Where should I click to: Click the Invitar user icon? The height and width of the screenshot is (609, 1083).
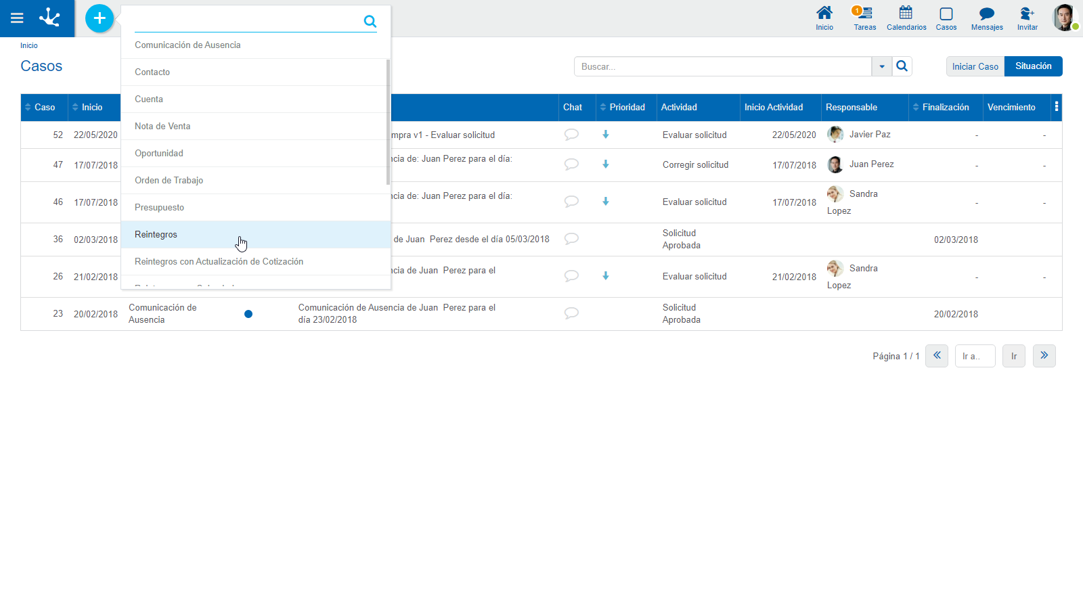click(x=1027, y=18)
